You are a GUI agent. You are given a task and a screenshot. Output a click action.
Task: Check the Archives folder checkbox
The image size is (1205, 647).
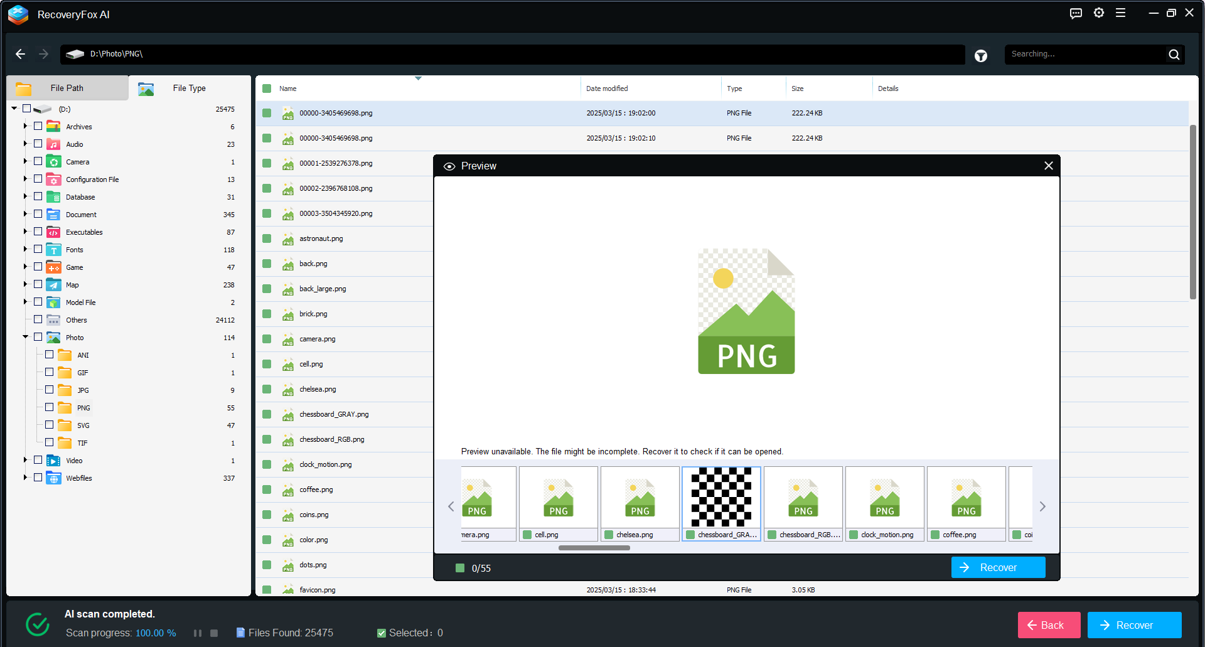pos(38,126)
